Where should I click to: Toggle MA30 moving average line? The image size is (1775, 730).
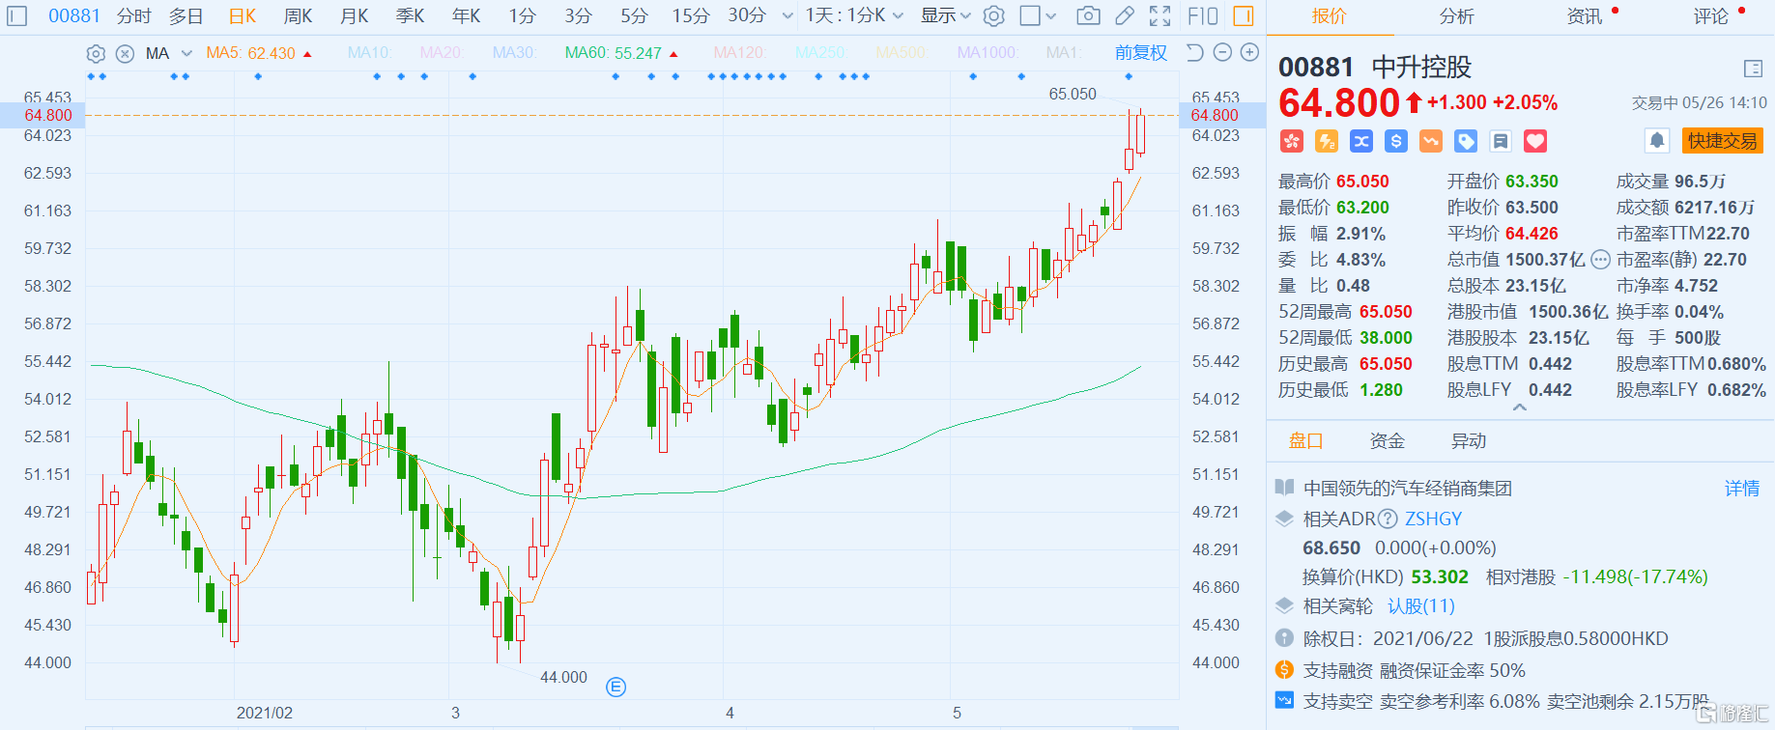coord(515,53)
